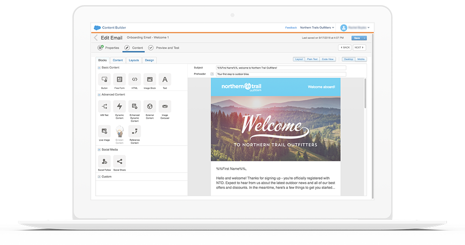465x245 pixels.
Task: Click the 'Last saved on 9/17/2018' status text
Action: pyautogui.click(x=323, y=38)
